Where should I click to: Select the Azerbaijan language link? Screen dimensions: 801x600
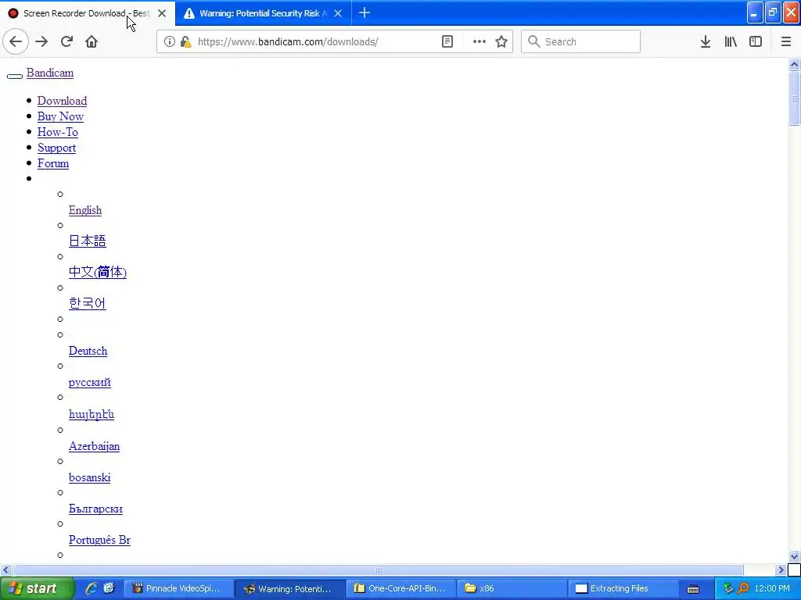point(95,446)
